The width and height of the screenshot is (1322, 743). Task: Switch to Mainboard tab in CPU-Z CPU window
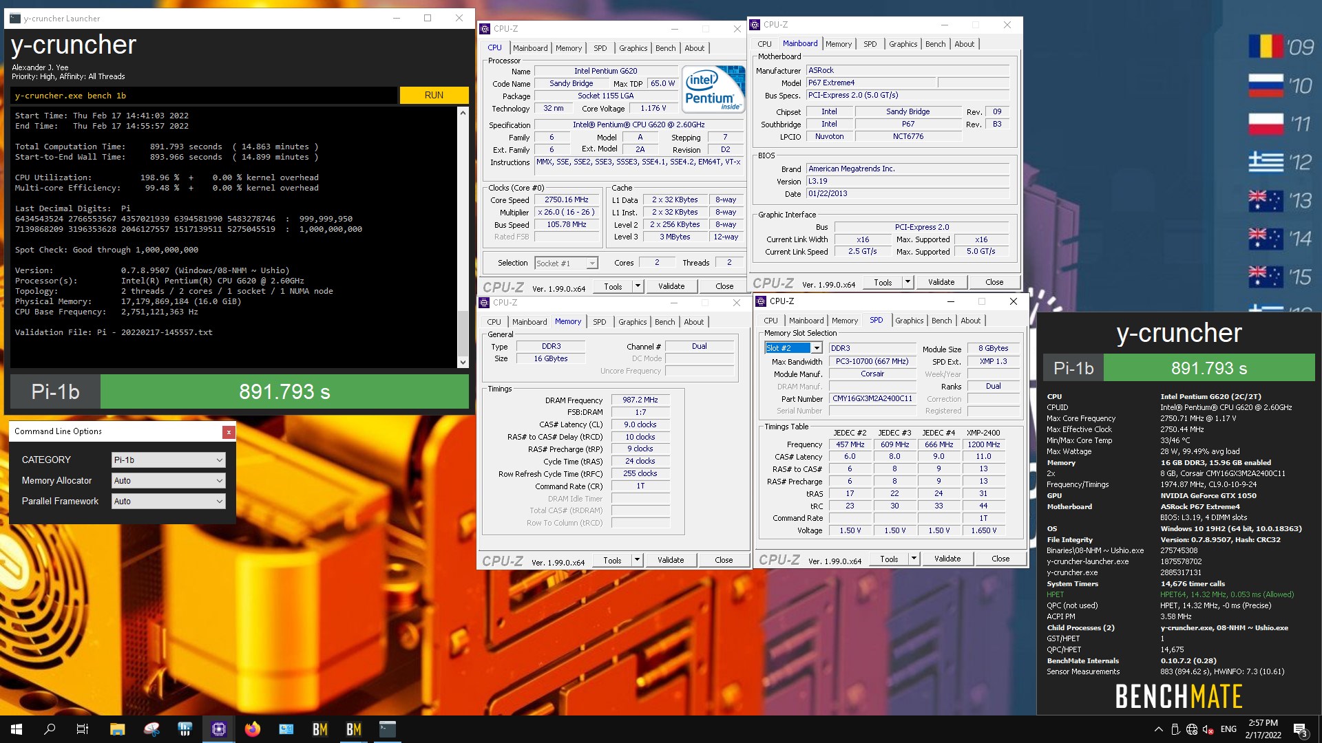click(530, 48)
